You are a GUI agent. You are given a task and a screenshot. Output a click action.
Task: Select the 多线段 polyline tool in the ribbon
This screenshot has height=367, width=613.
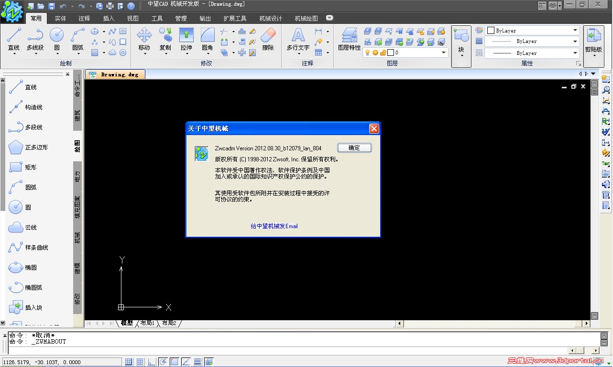click(x=35, y=39)
